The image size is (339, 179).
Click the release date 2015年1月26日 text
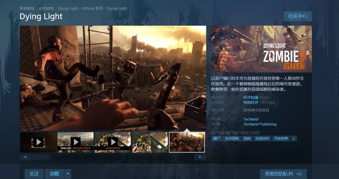point(256,110)
